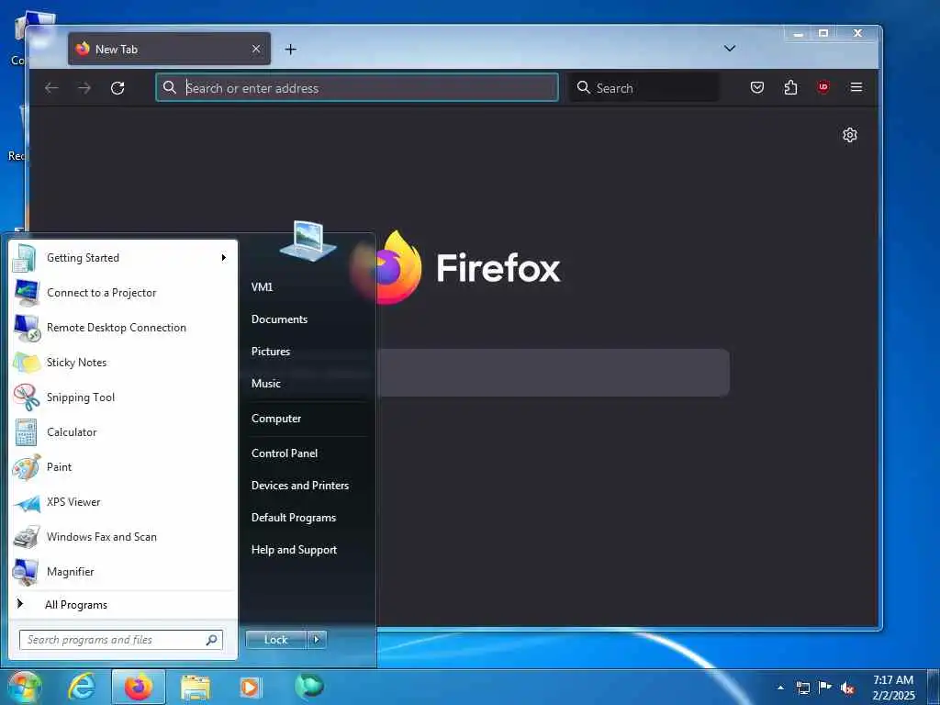Open Windows Fax and Scan
Image resolution: width=940 pixels, height=705 pixels.
click(x=123, y=536)
